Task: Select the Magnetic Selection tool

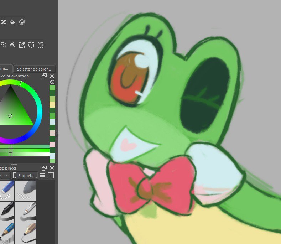Action: 41,45
